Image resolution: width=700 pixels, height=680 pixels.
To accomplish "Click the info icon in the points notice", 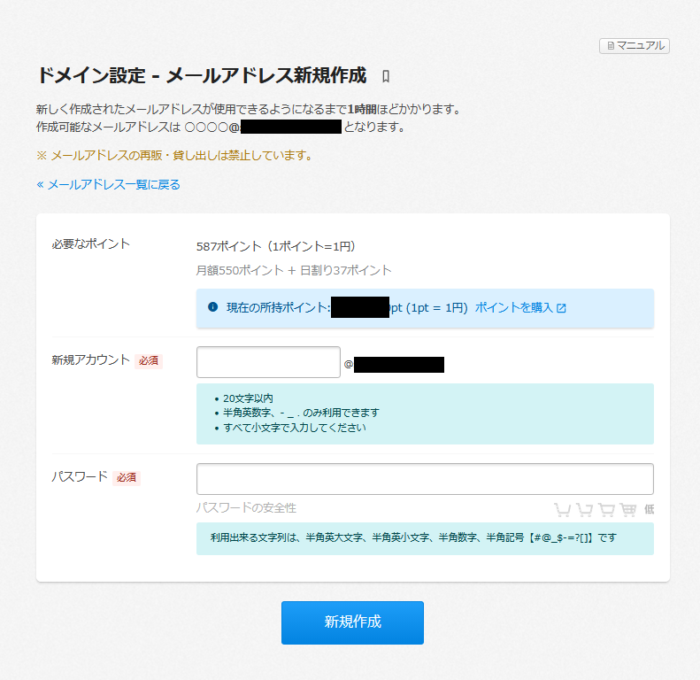I will coord(212,307).
